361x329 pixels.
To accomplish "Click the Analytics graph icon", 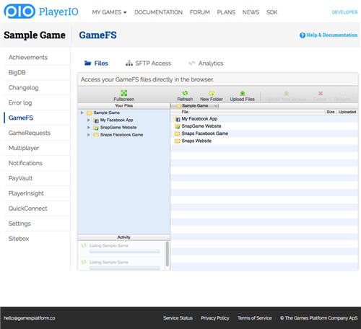I will (x=192, y=63).
